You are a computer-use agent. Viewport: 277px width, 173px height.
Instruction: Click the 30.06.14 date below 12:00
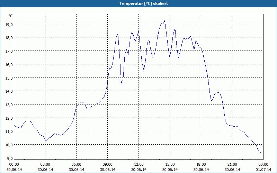tap(139, 170)
